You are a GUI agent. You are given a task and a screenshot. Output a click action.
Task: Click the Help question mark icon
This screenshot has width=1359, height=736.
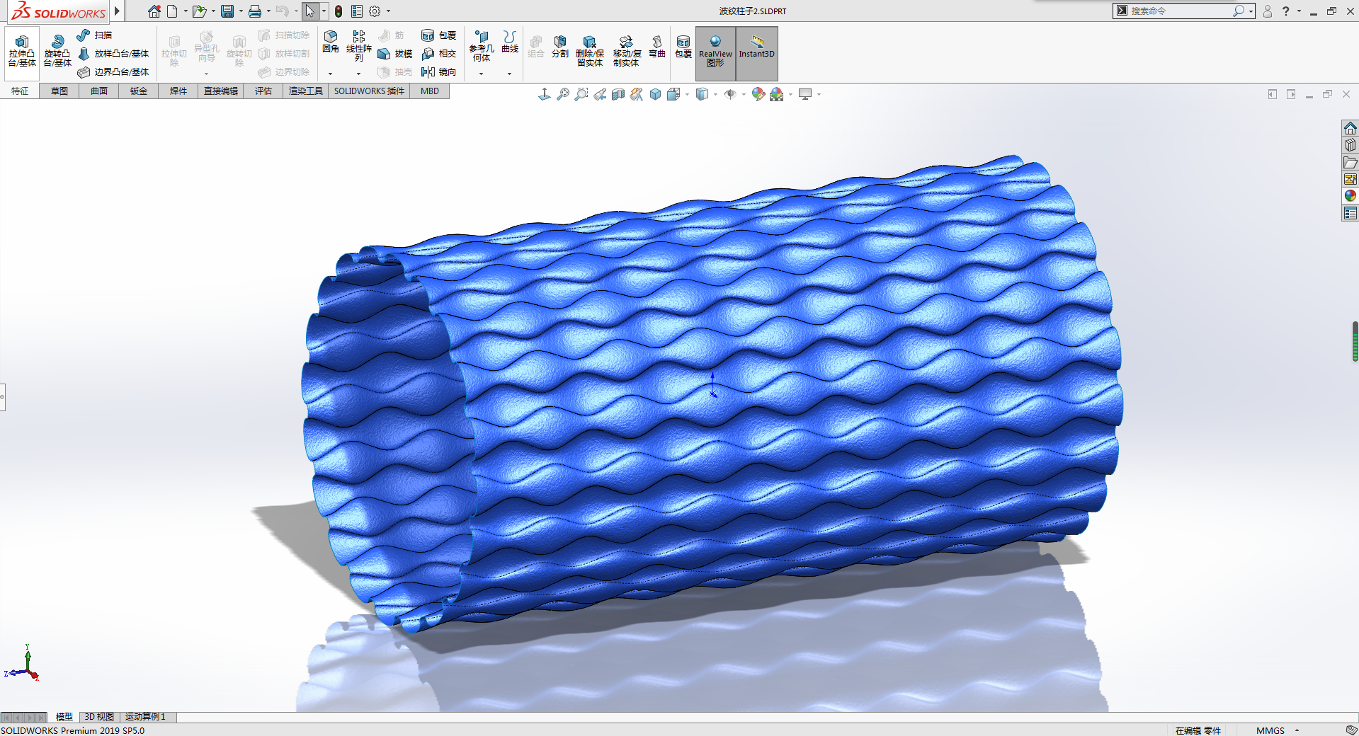coord(1286,11)
